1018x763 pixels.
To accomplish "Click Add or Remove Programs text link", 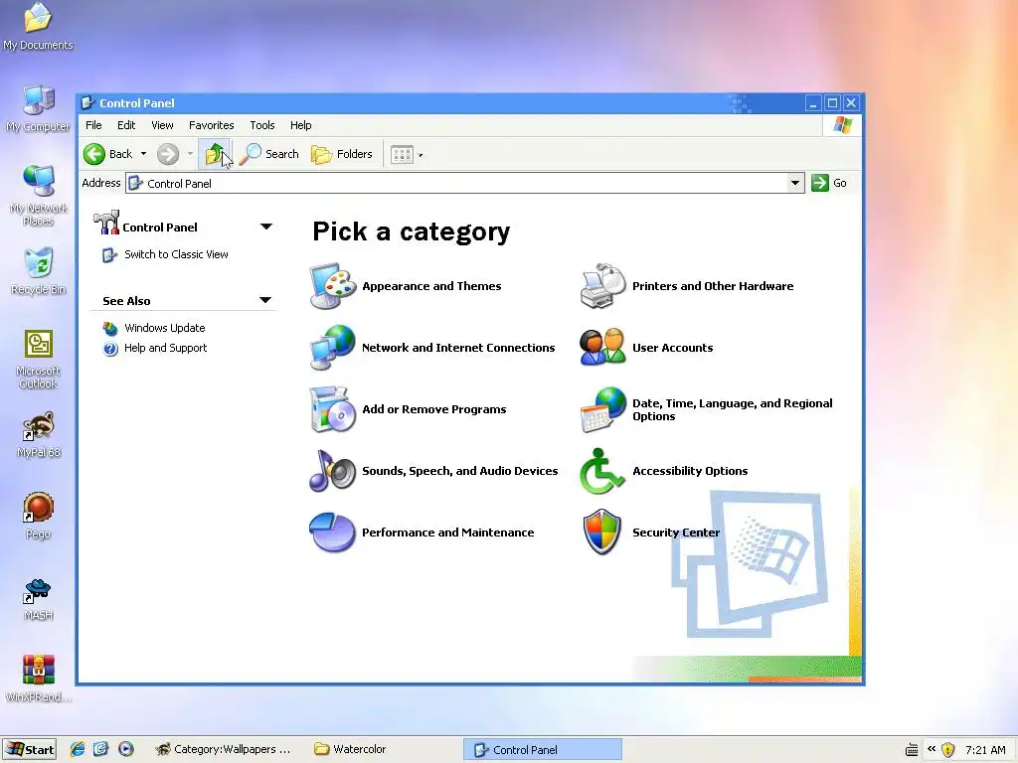I will pos(433,409).
